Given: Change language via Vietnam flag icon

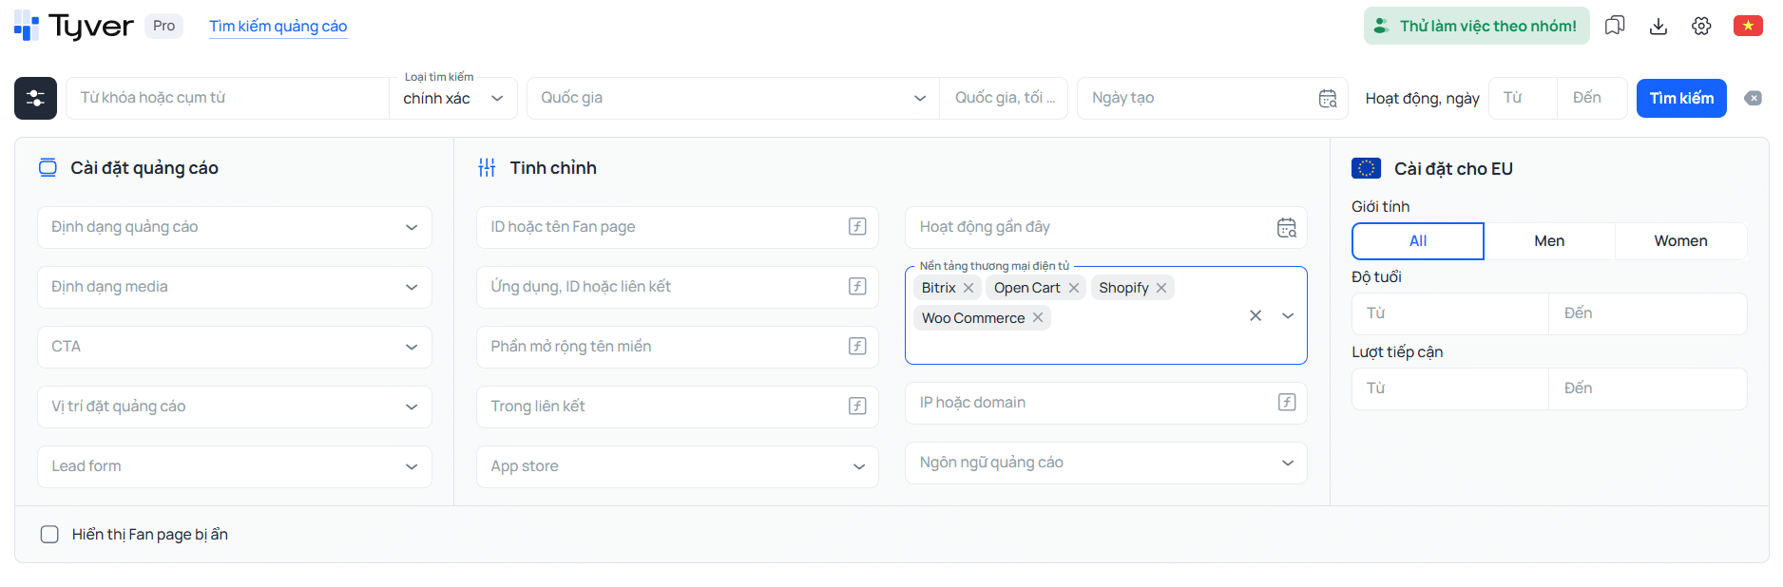Looking at the screenshot, I should point(1748,26).
